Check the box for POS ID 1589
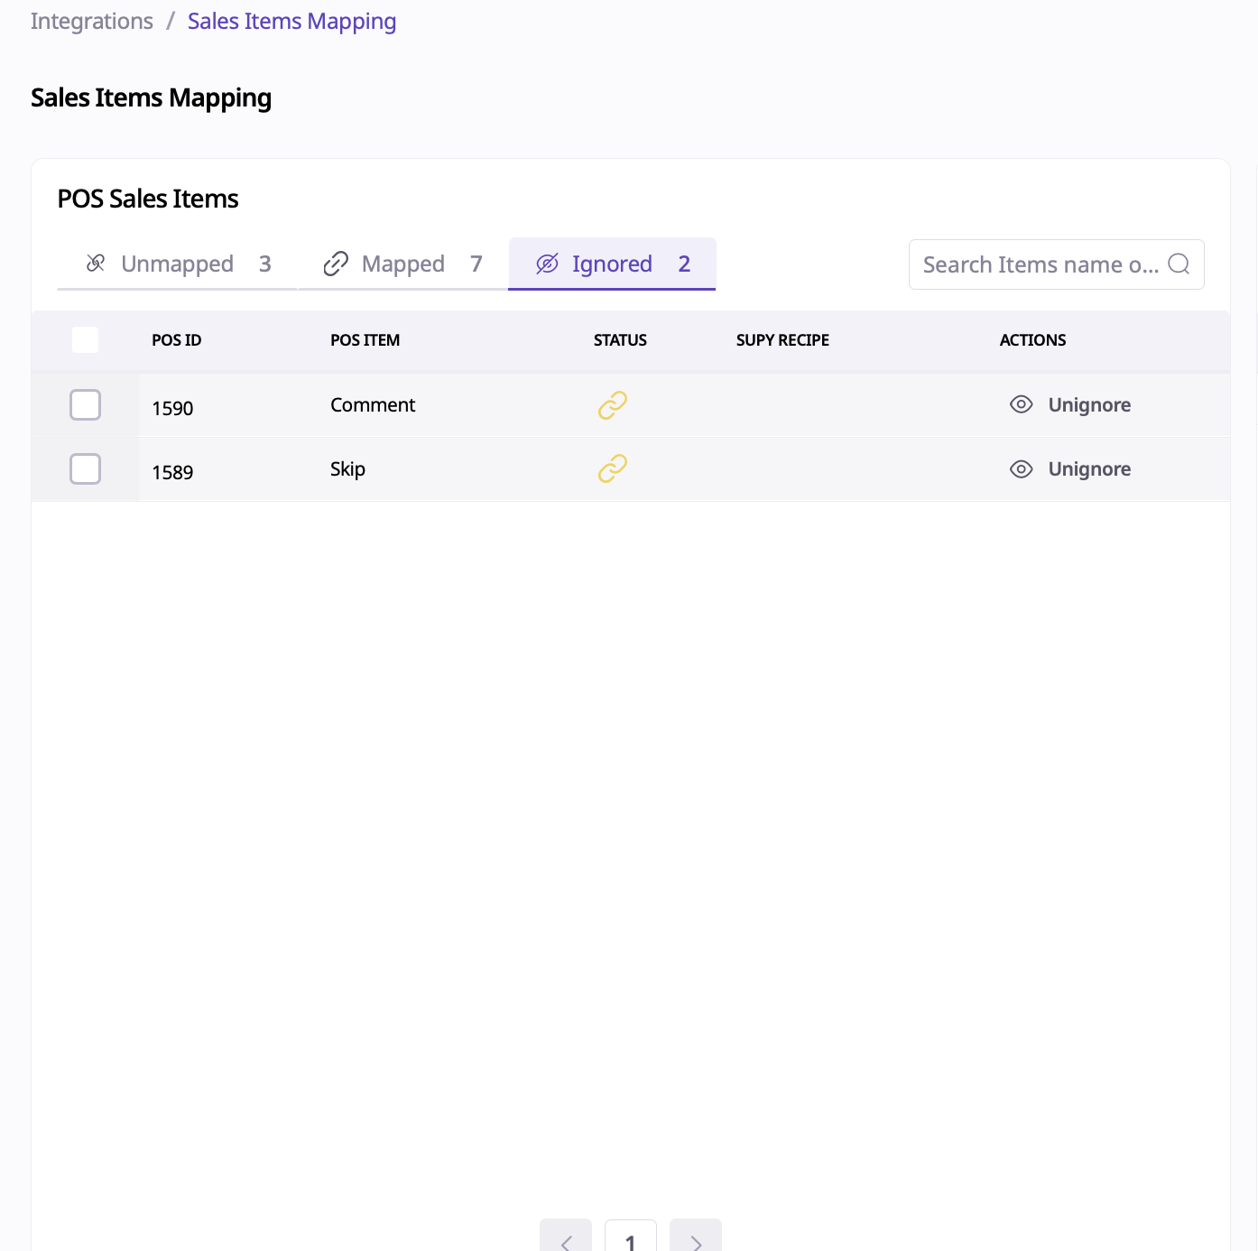 point(86,469)
